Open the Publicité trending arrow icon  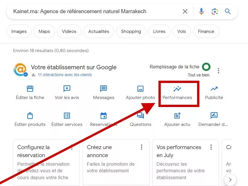(x=214, y=89)
